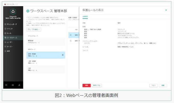This screenshot has width=174, height=103.
Task: Click the red 削除 delete button
Action: tap(86, 85)
